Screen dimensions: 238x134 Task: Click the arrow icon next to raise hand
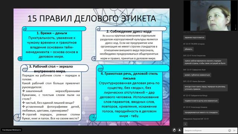(179, 130)
